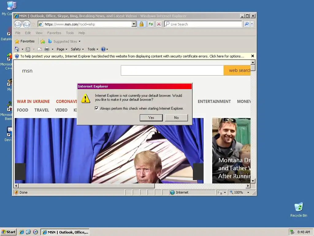The height and width of the screenshot is (236, 314).
Task: Uncheck Always perform this check checkbox
Action: [97, 108]
